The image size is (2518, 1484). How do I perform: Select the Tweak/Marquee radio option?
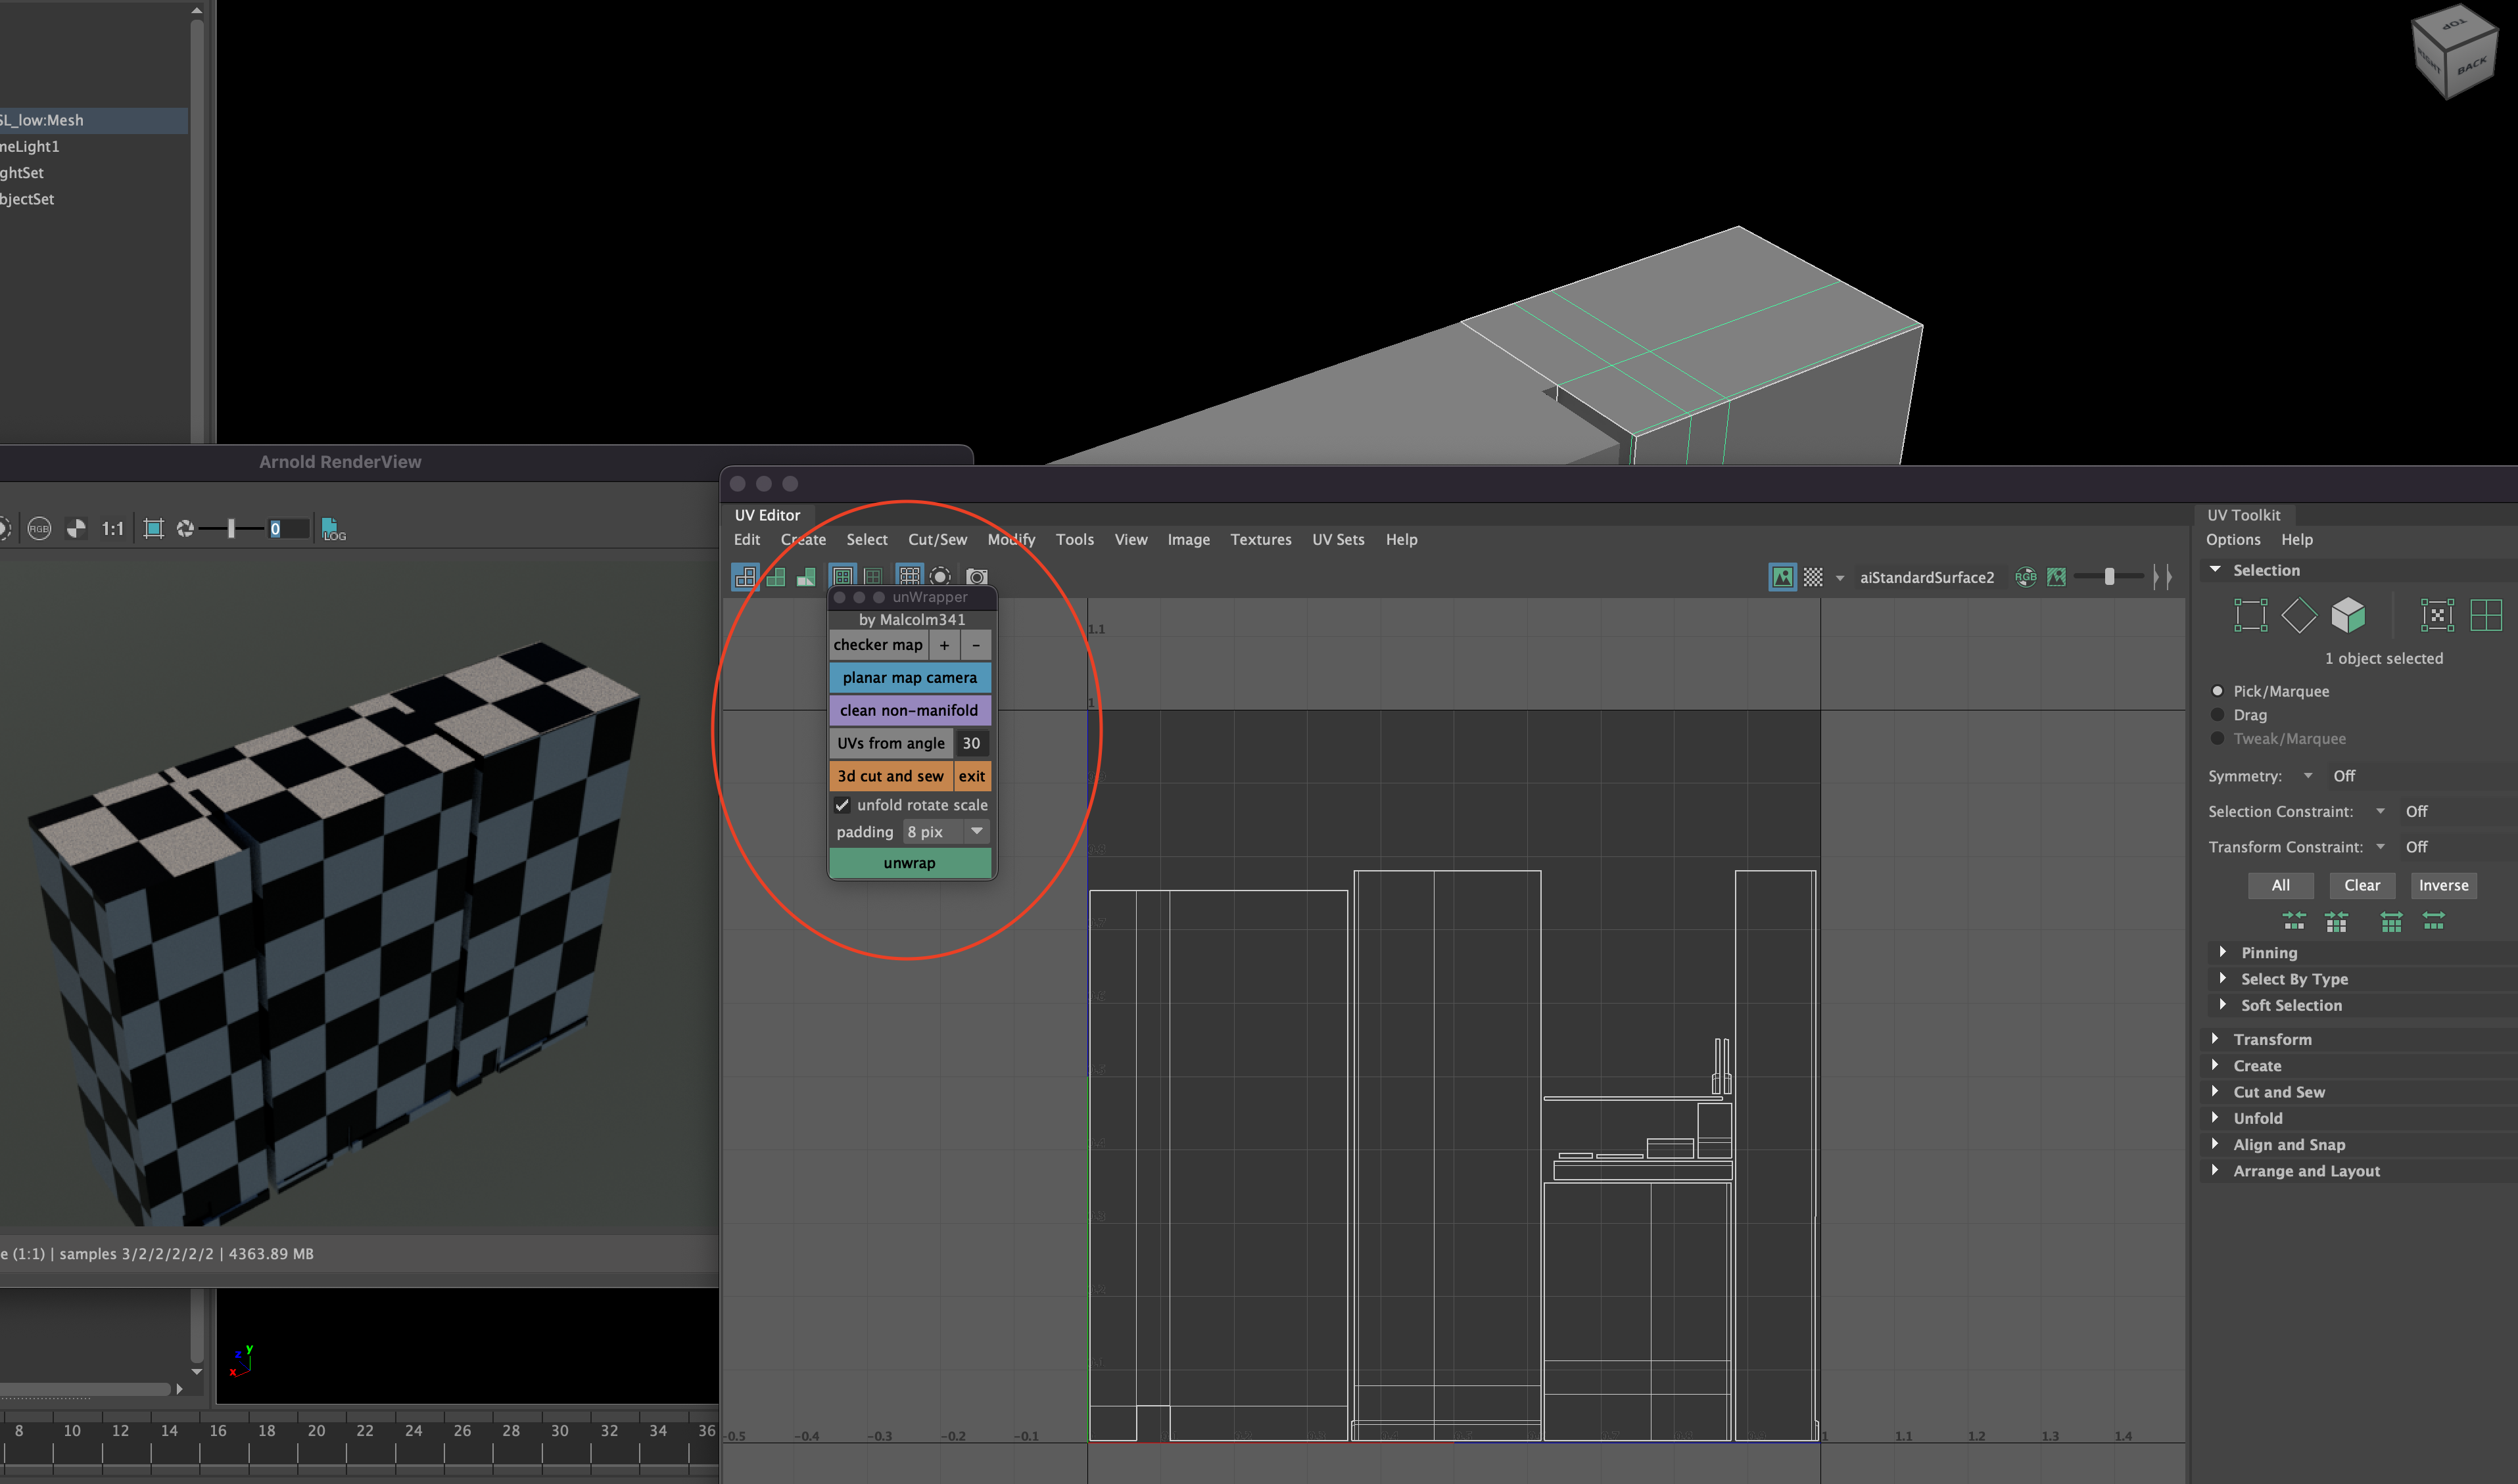coord(2217,739)
